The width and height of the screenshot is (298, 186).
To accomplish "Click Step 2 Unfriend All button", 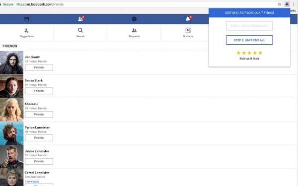I will point(249,40).
